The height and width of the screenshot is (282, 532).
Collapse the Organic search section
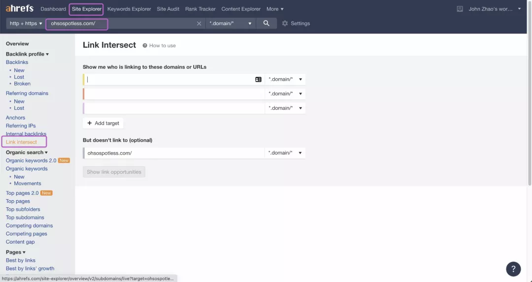(27, 152)
